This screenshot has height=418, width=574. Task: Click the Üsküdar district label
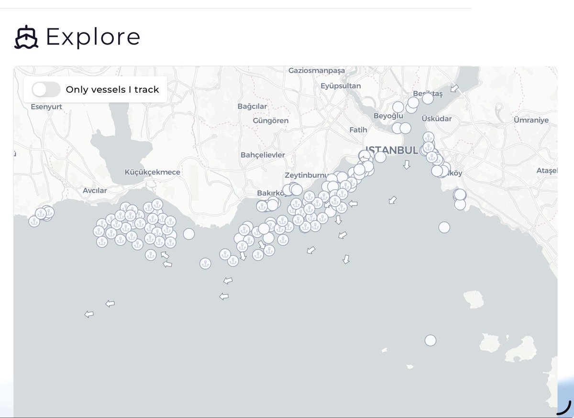coord(437,118)
